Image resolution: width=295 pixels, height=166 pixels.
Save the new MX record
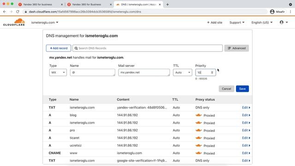(x=242, y=89)
